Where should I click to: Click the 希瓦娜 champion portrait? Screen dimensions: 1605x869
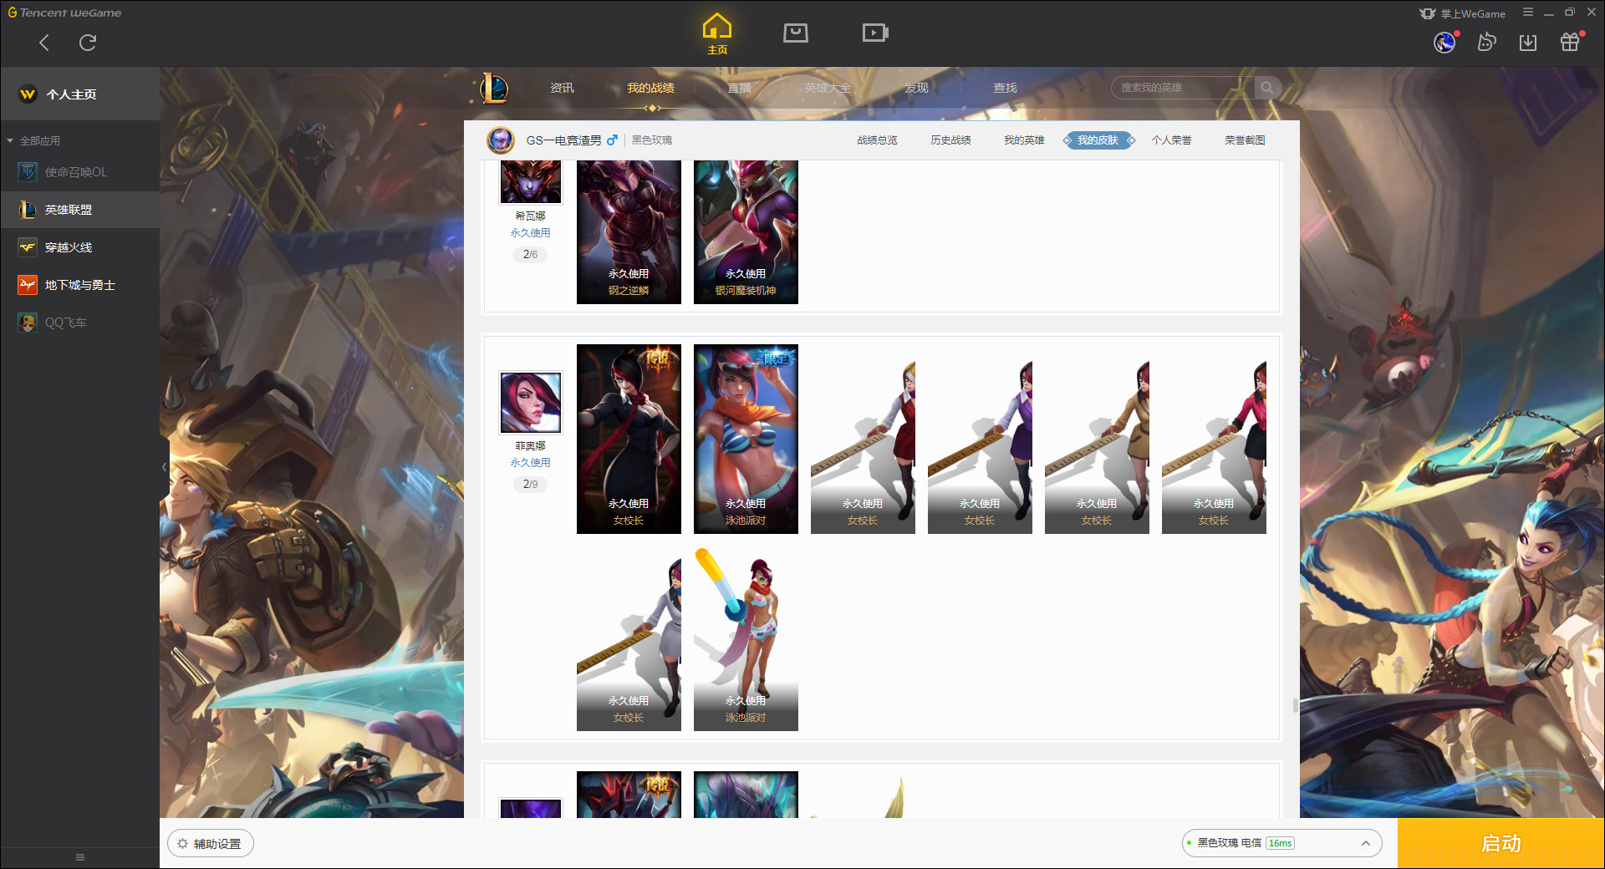[531, 181]
